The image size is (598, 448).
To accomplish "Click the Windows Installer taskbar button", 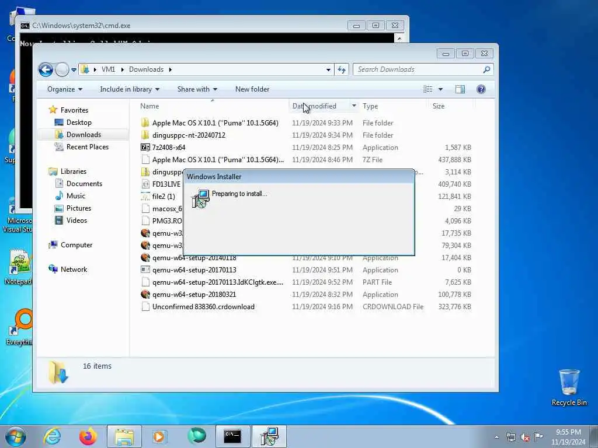I will click(269, 436).
